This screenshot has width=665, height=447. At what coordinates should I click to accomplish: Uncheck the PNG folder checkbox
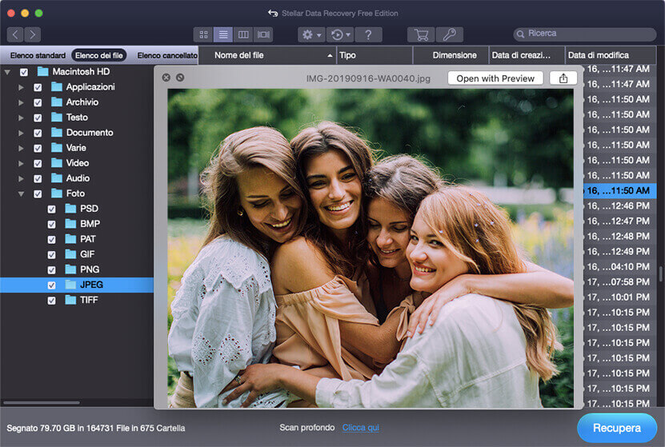point(52,269)
